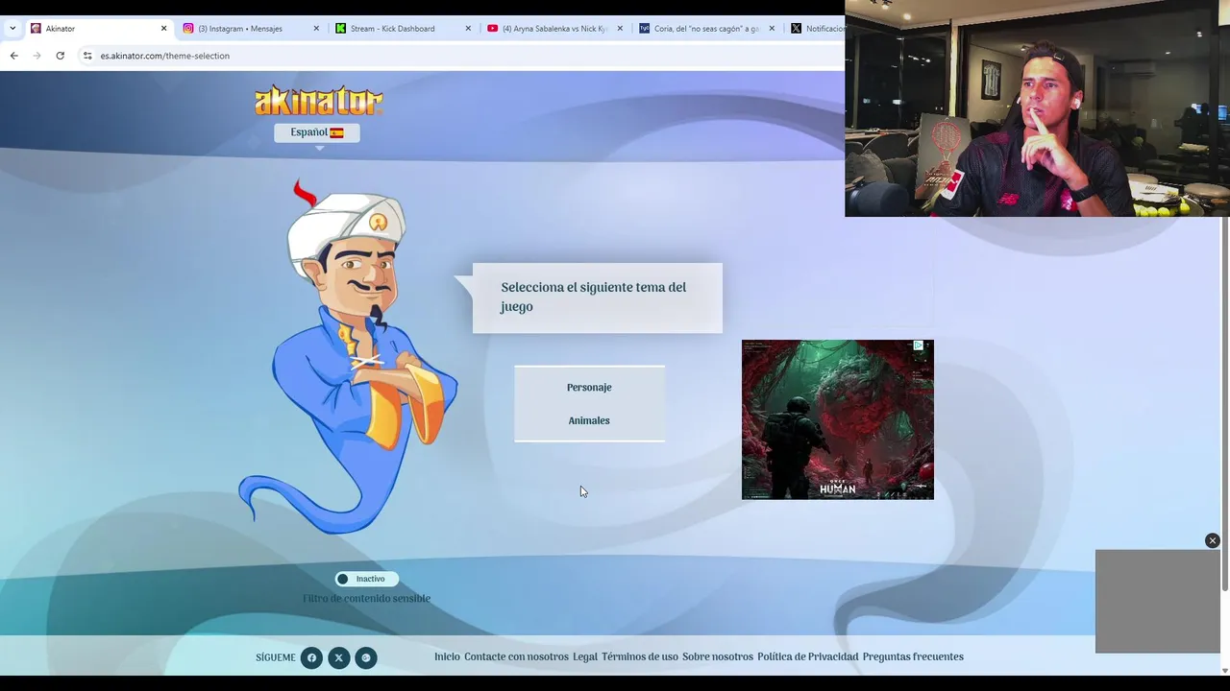The image size is (1230, 691).
Task: Open the tab search dropdown arrow
Action: pos(12,29)
